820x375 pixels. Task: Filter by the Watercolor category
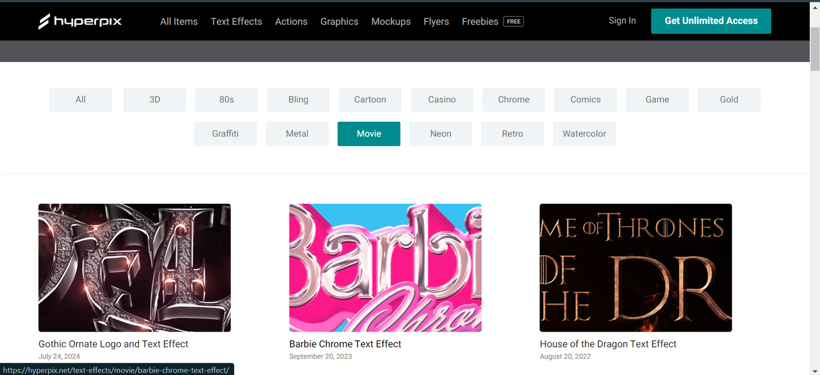pos(584,134)
